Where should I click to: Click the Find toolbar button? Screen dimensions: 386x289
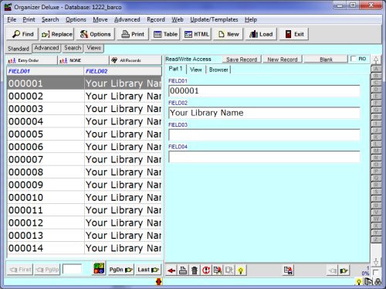pos(22,34)
